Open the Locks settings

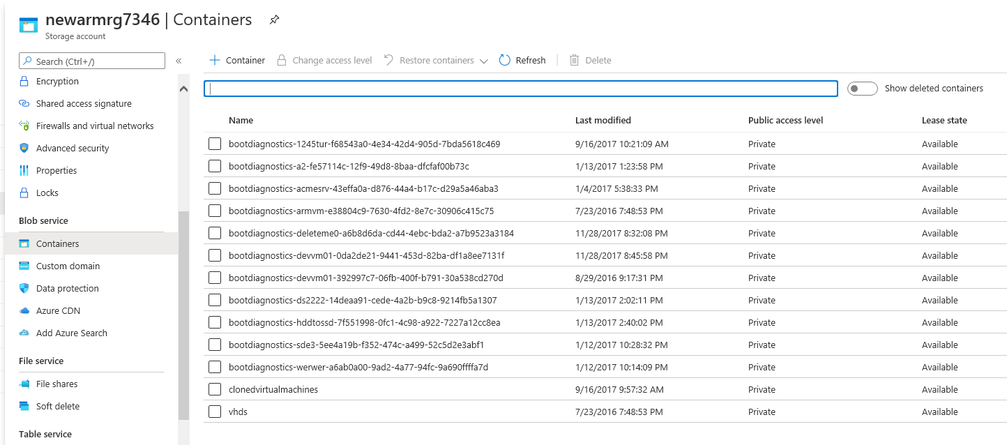(46, 193)
